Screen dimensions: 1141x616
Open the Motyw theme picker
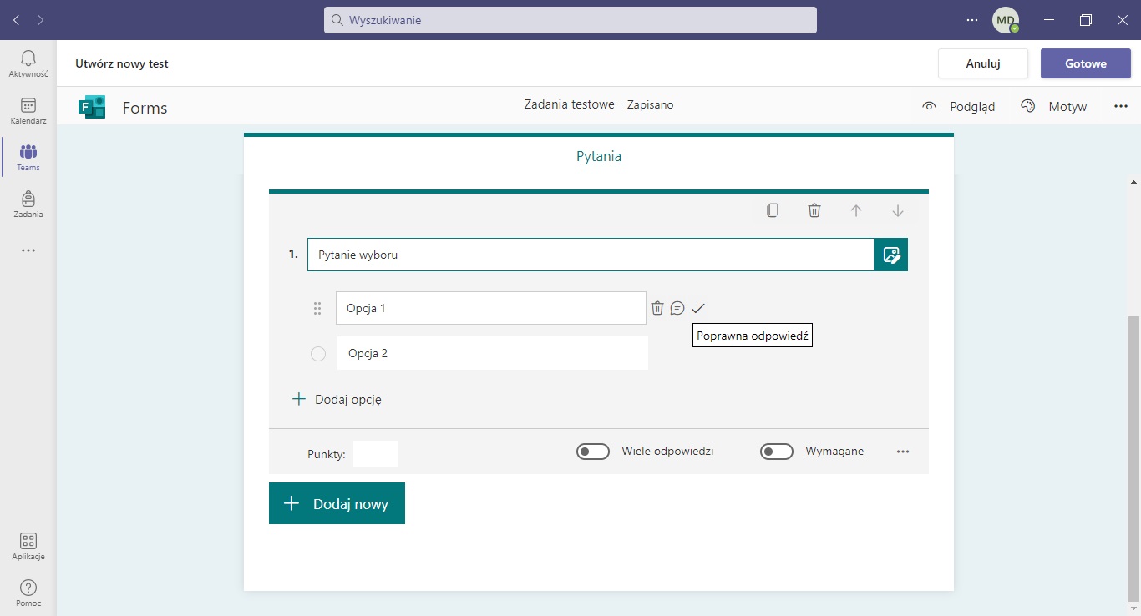pyautogui.click(x=1053, y=106)
